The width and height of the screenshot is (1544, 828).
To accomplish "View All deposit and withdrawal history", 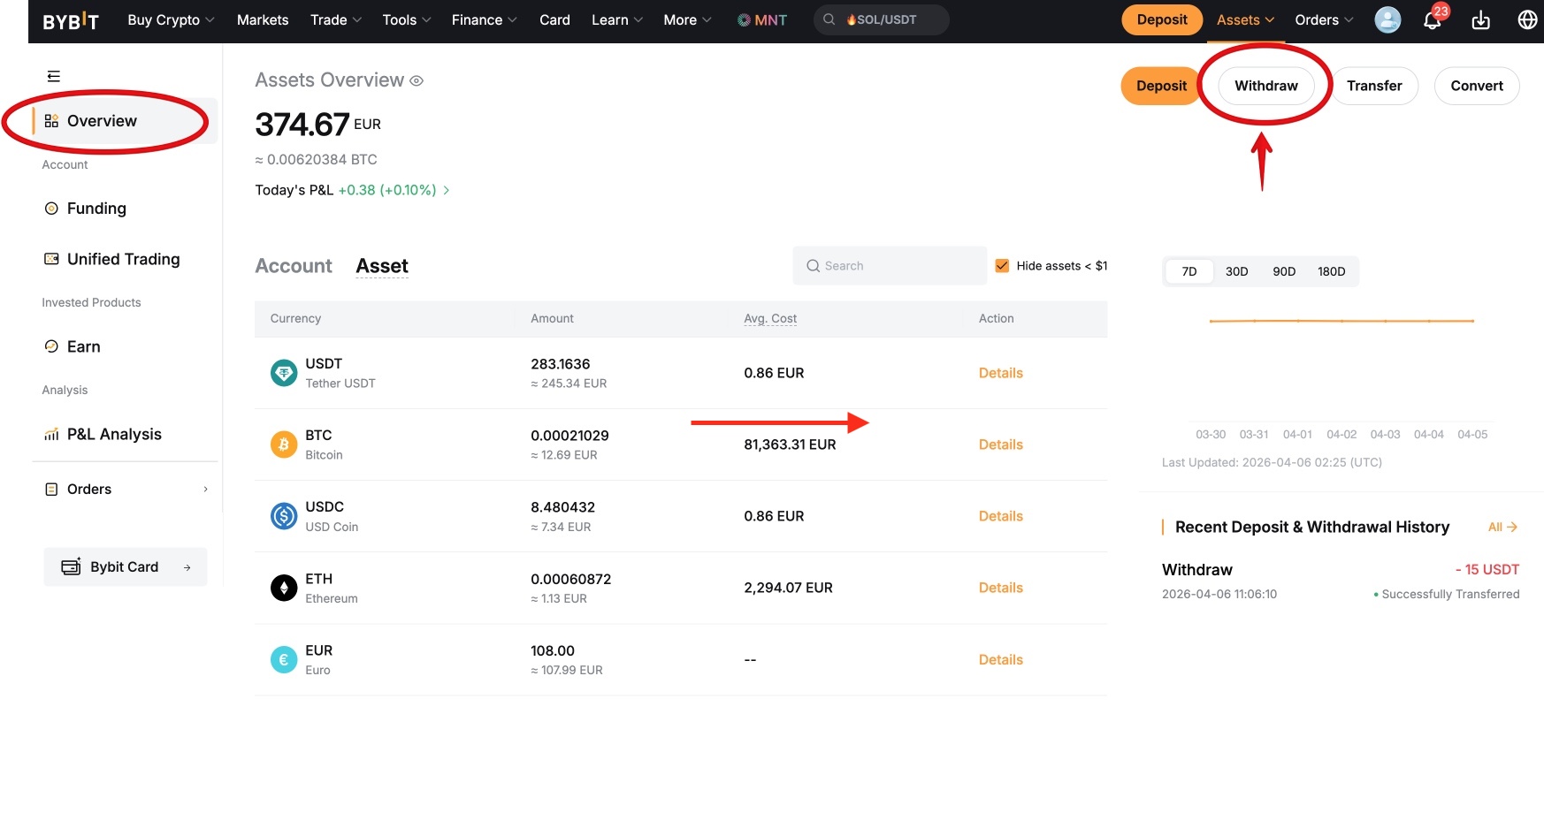I will tap(1503, 527).
